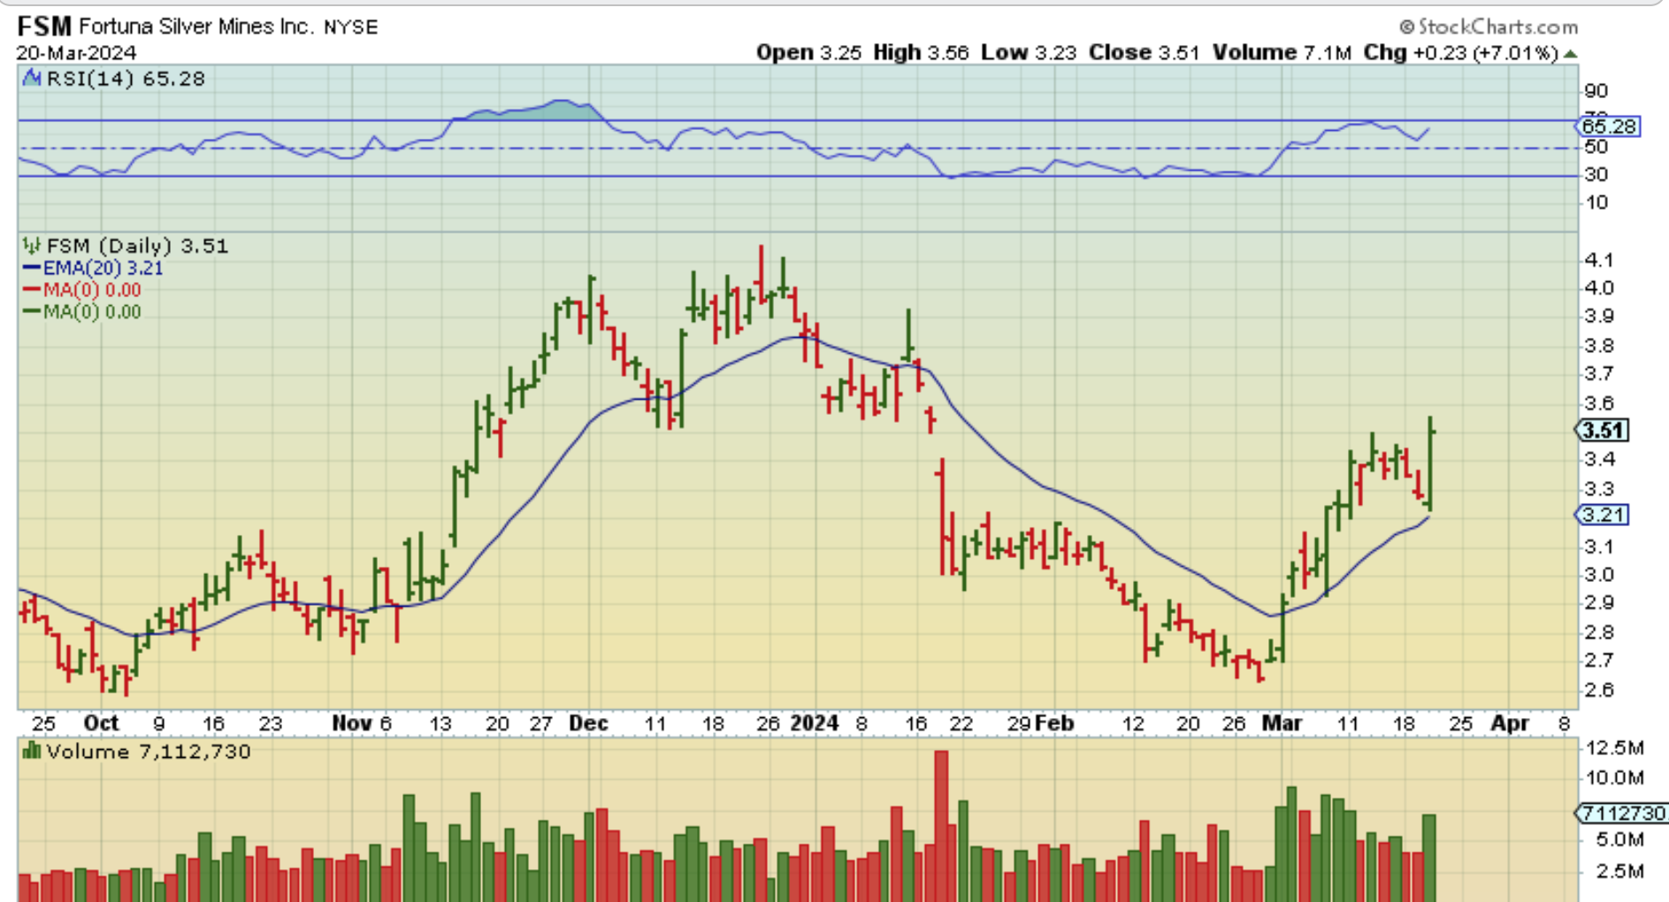Select the Volume 7,112,730 panel label
The image size is (1669, 902).
pos(149,752)
